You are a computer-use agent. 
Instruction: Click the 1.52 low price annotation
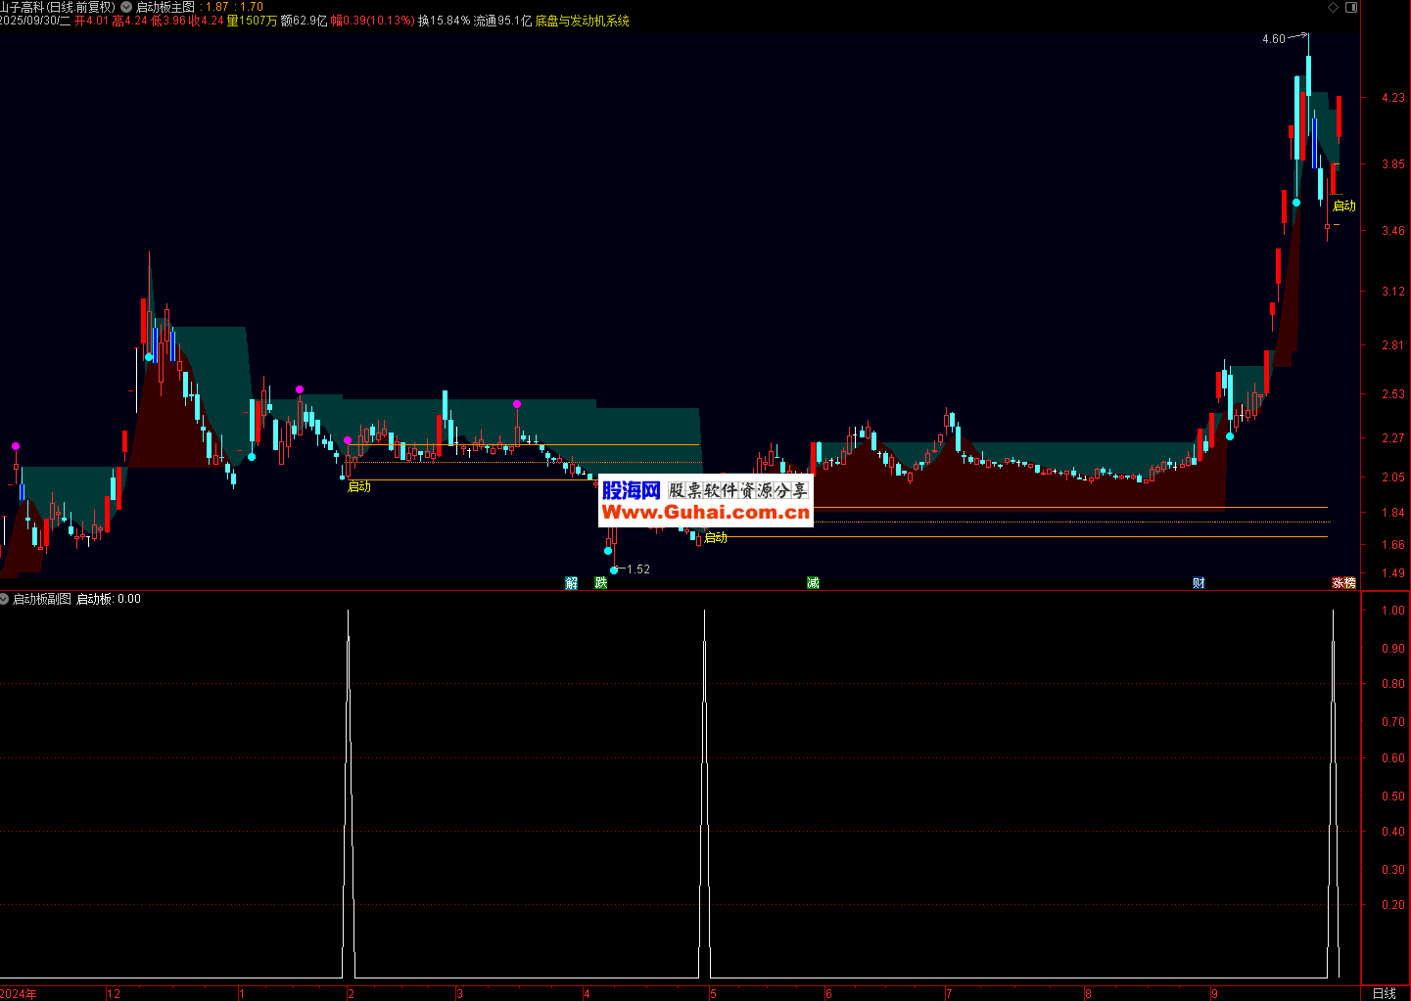tap(638, 569)
